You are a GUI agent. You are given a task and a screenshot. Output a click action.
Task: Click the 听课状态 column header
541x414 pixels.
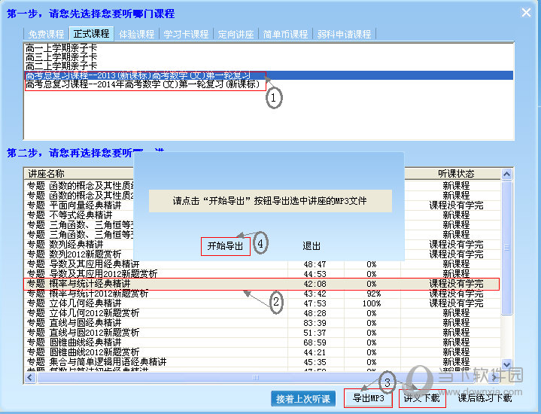tap(456, 174)
